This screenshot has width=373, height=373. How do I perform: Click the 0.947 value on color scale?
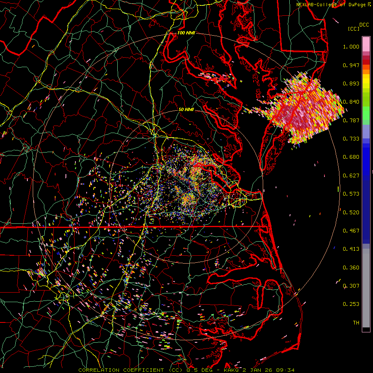pos(351,65)
